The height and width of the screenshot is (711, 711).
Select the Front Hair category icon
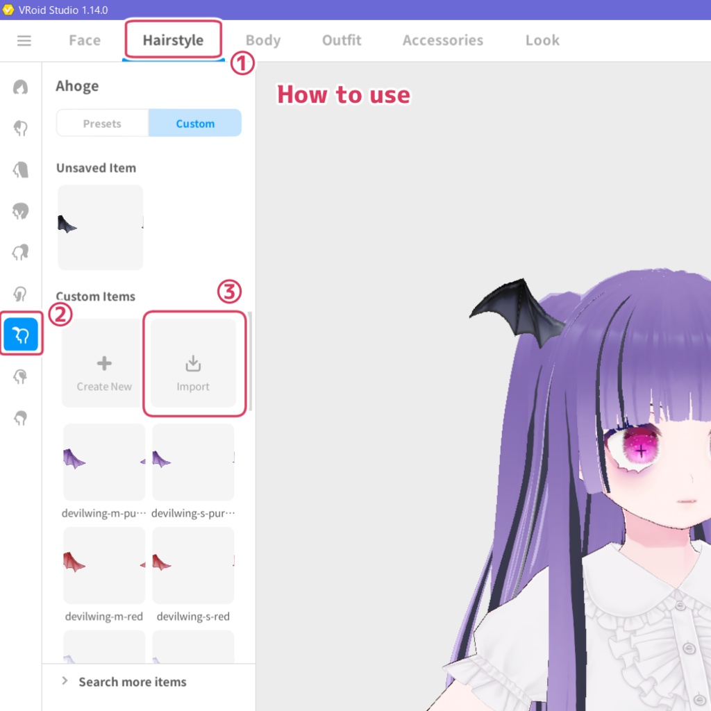pyautogui.click(x=21, y=128)
